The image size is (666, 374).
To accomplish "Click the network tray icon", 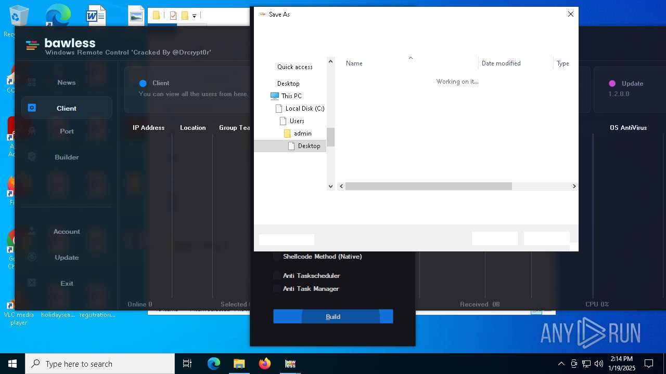I will coord(586,364).
